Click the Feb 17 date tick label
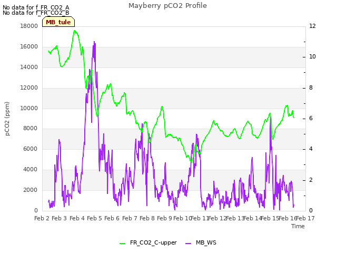This screenshot has width=337, height=253. coord(305,219)
